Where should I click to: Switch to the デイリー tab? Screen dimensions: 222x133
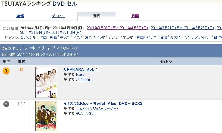(x=58, y=16)
